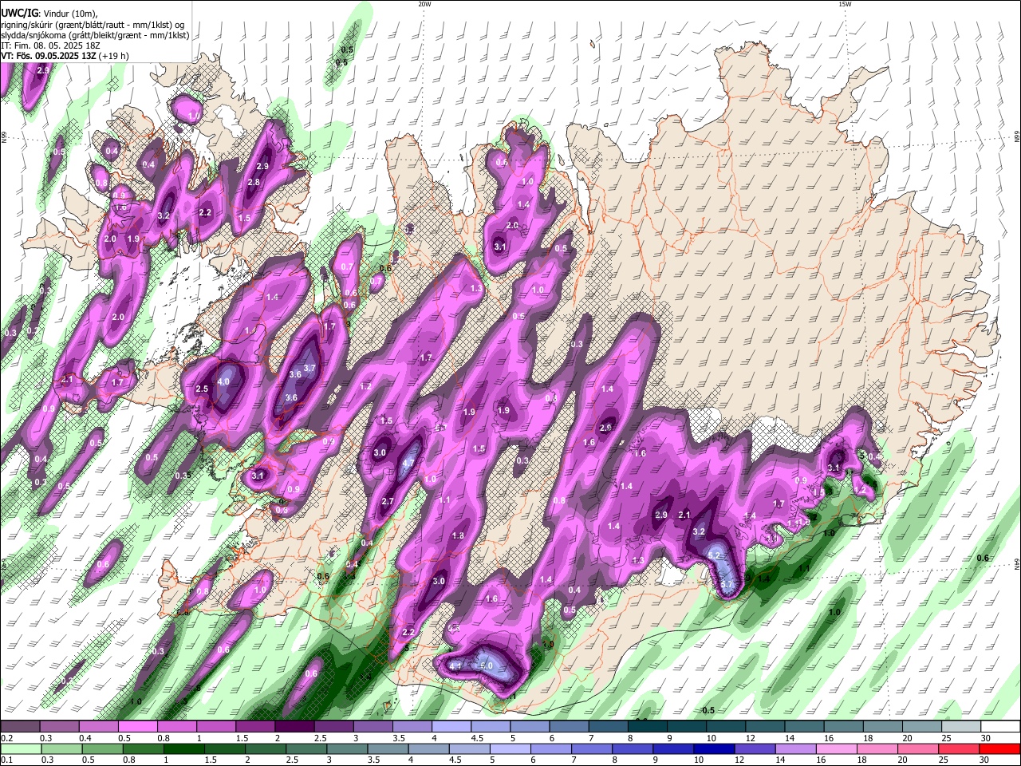Click the dark teal 8 swatch in snow legend

click(647, 727)
